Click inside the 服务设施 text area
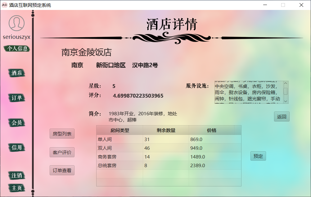 point(249,92)
